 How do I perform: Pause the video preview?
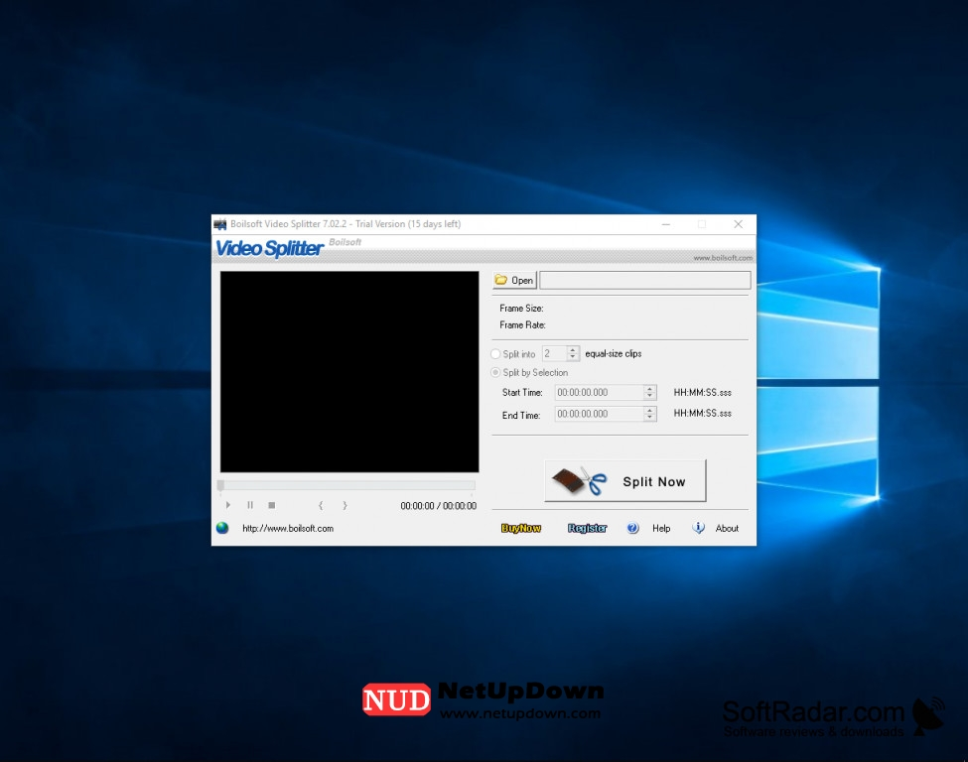(x=250, y=505)
